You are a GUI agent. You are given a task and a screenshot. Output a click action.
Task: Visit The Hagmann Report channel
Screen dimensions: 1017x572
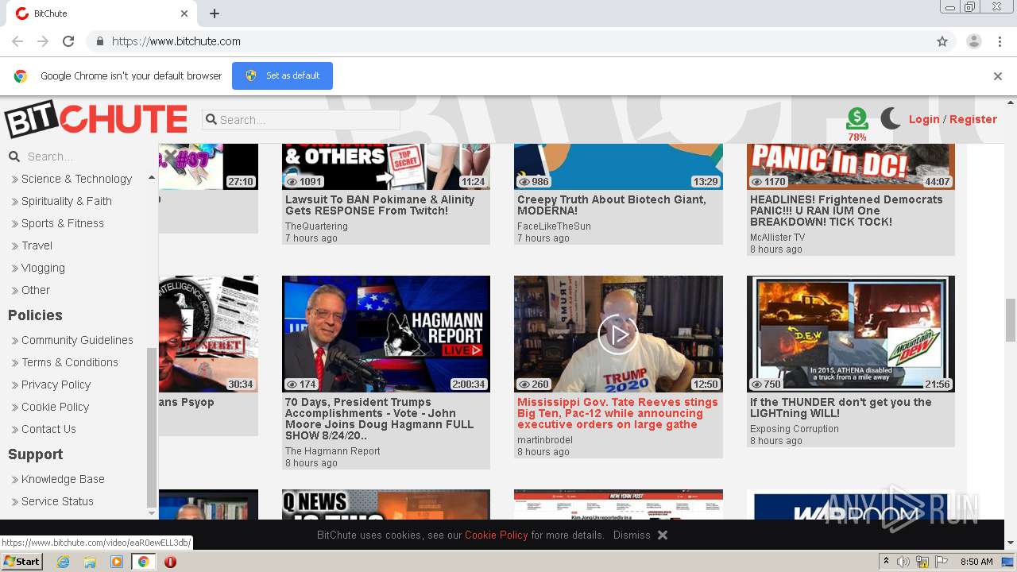click(x=333, y=451)
